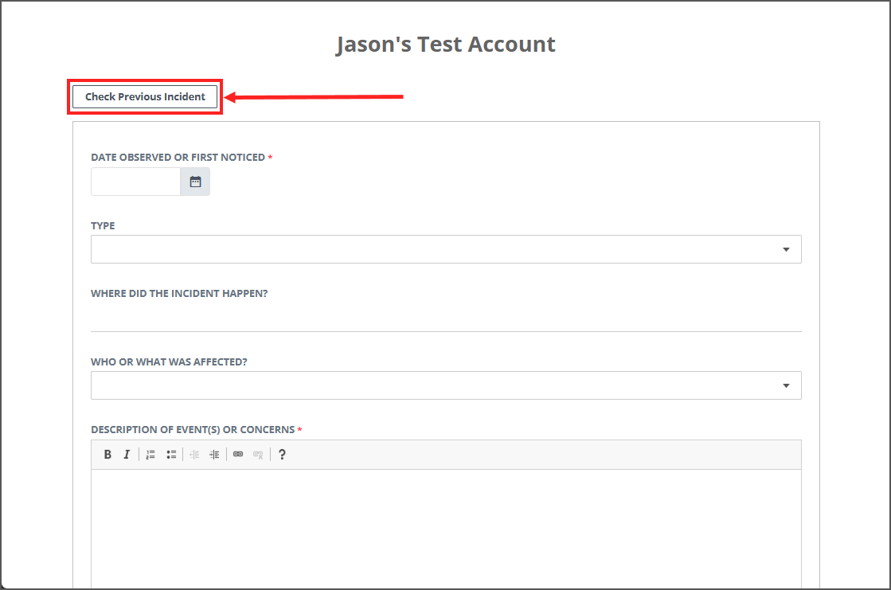
Task: Toggle bold formatting in description editor
Action: tap(107, 455)
